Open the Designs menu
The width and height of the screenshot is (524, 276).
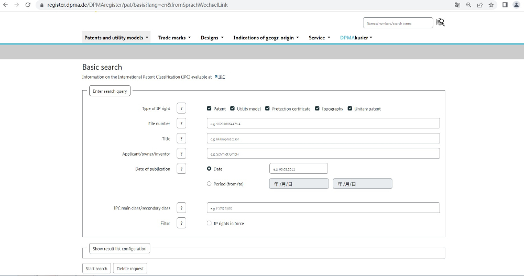(x=212, y=38)
